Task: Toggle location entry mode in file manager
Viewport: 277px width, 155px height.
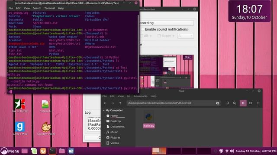Action: point(227,103)
